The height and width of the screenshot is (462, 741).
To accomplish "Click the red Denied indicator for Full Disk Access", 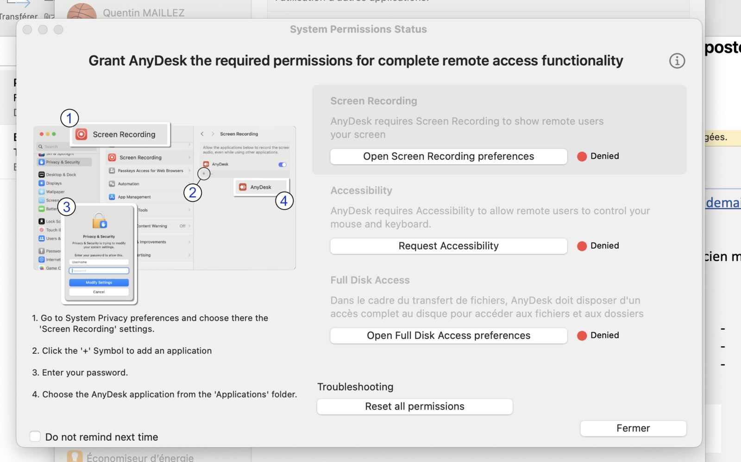I will pos(582,336).
